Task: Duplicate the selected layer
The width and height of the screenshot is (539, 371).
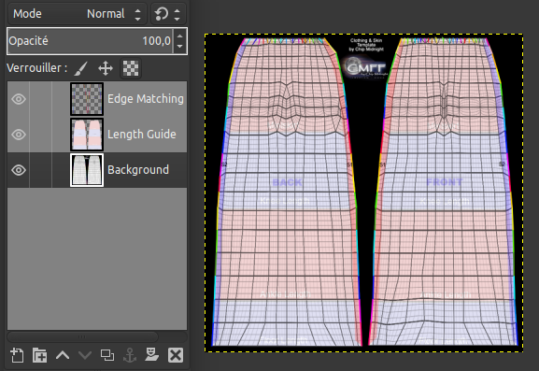Action: tap(107, 355)
